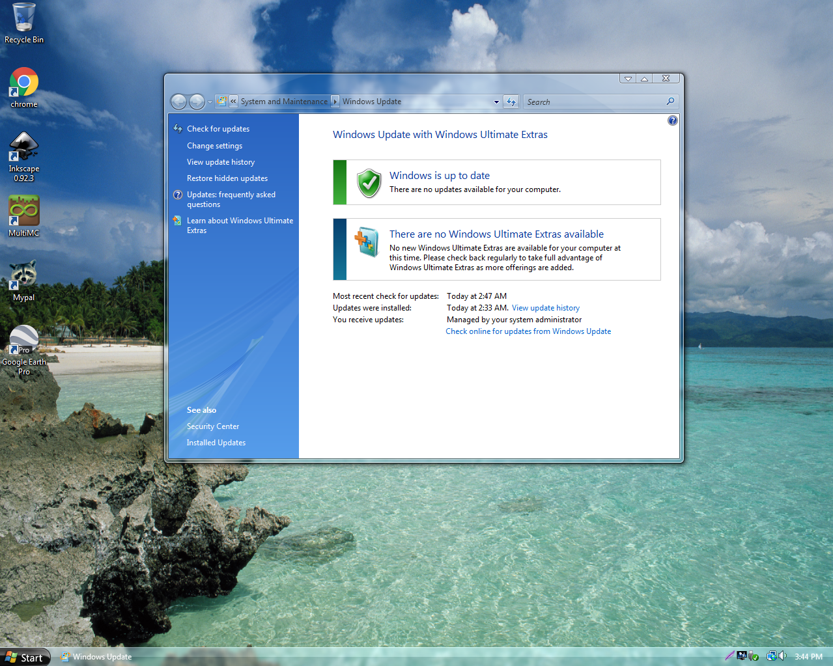Screen dimensions: 833x666
Task: Click the View update history inline link
Action: [x=545, y=308]
